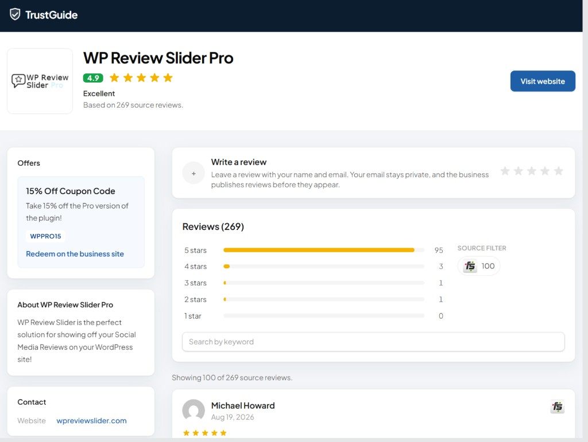This screenshot has height=442, width=588.
Task: Rate four stars in Write a review
Action: click(x=545, y=171)
